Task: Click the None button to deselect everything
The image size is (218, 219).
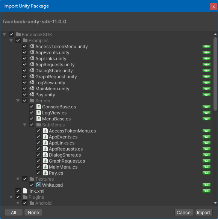Action: [33, 213]
